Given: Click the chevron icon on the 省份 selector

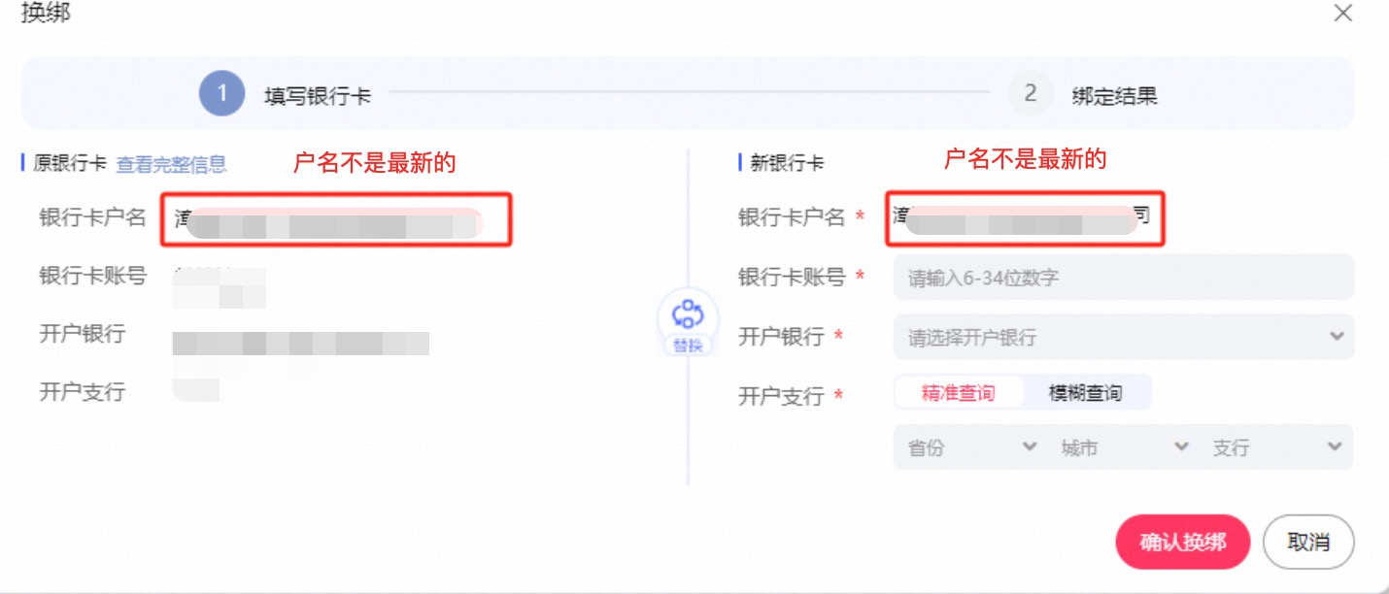Looking at the screenshot, I should (1030, 446).
